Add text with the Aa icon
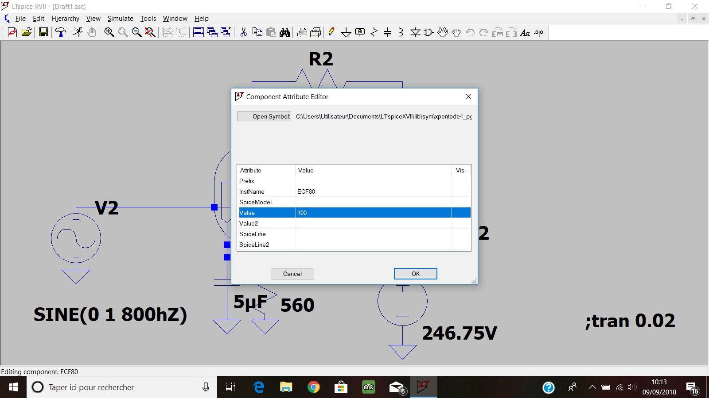Screen dimensions: 709x398 pyautogui.click(x=525, y=32)
